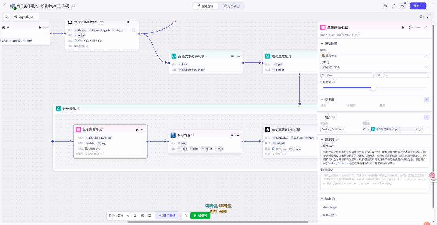Open the str. type dropdown

366,129
